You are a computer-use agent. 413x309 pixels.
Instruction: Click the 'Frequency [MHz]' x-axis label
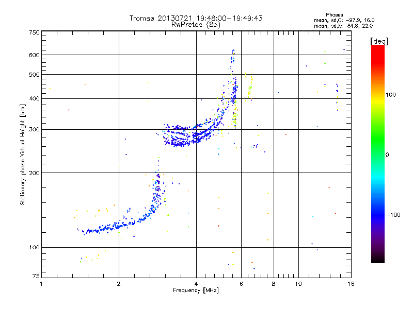tap(196, 290)
